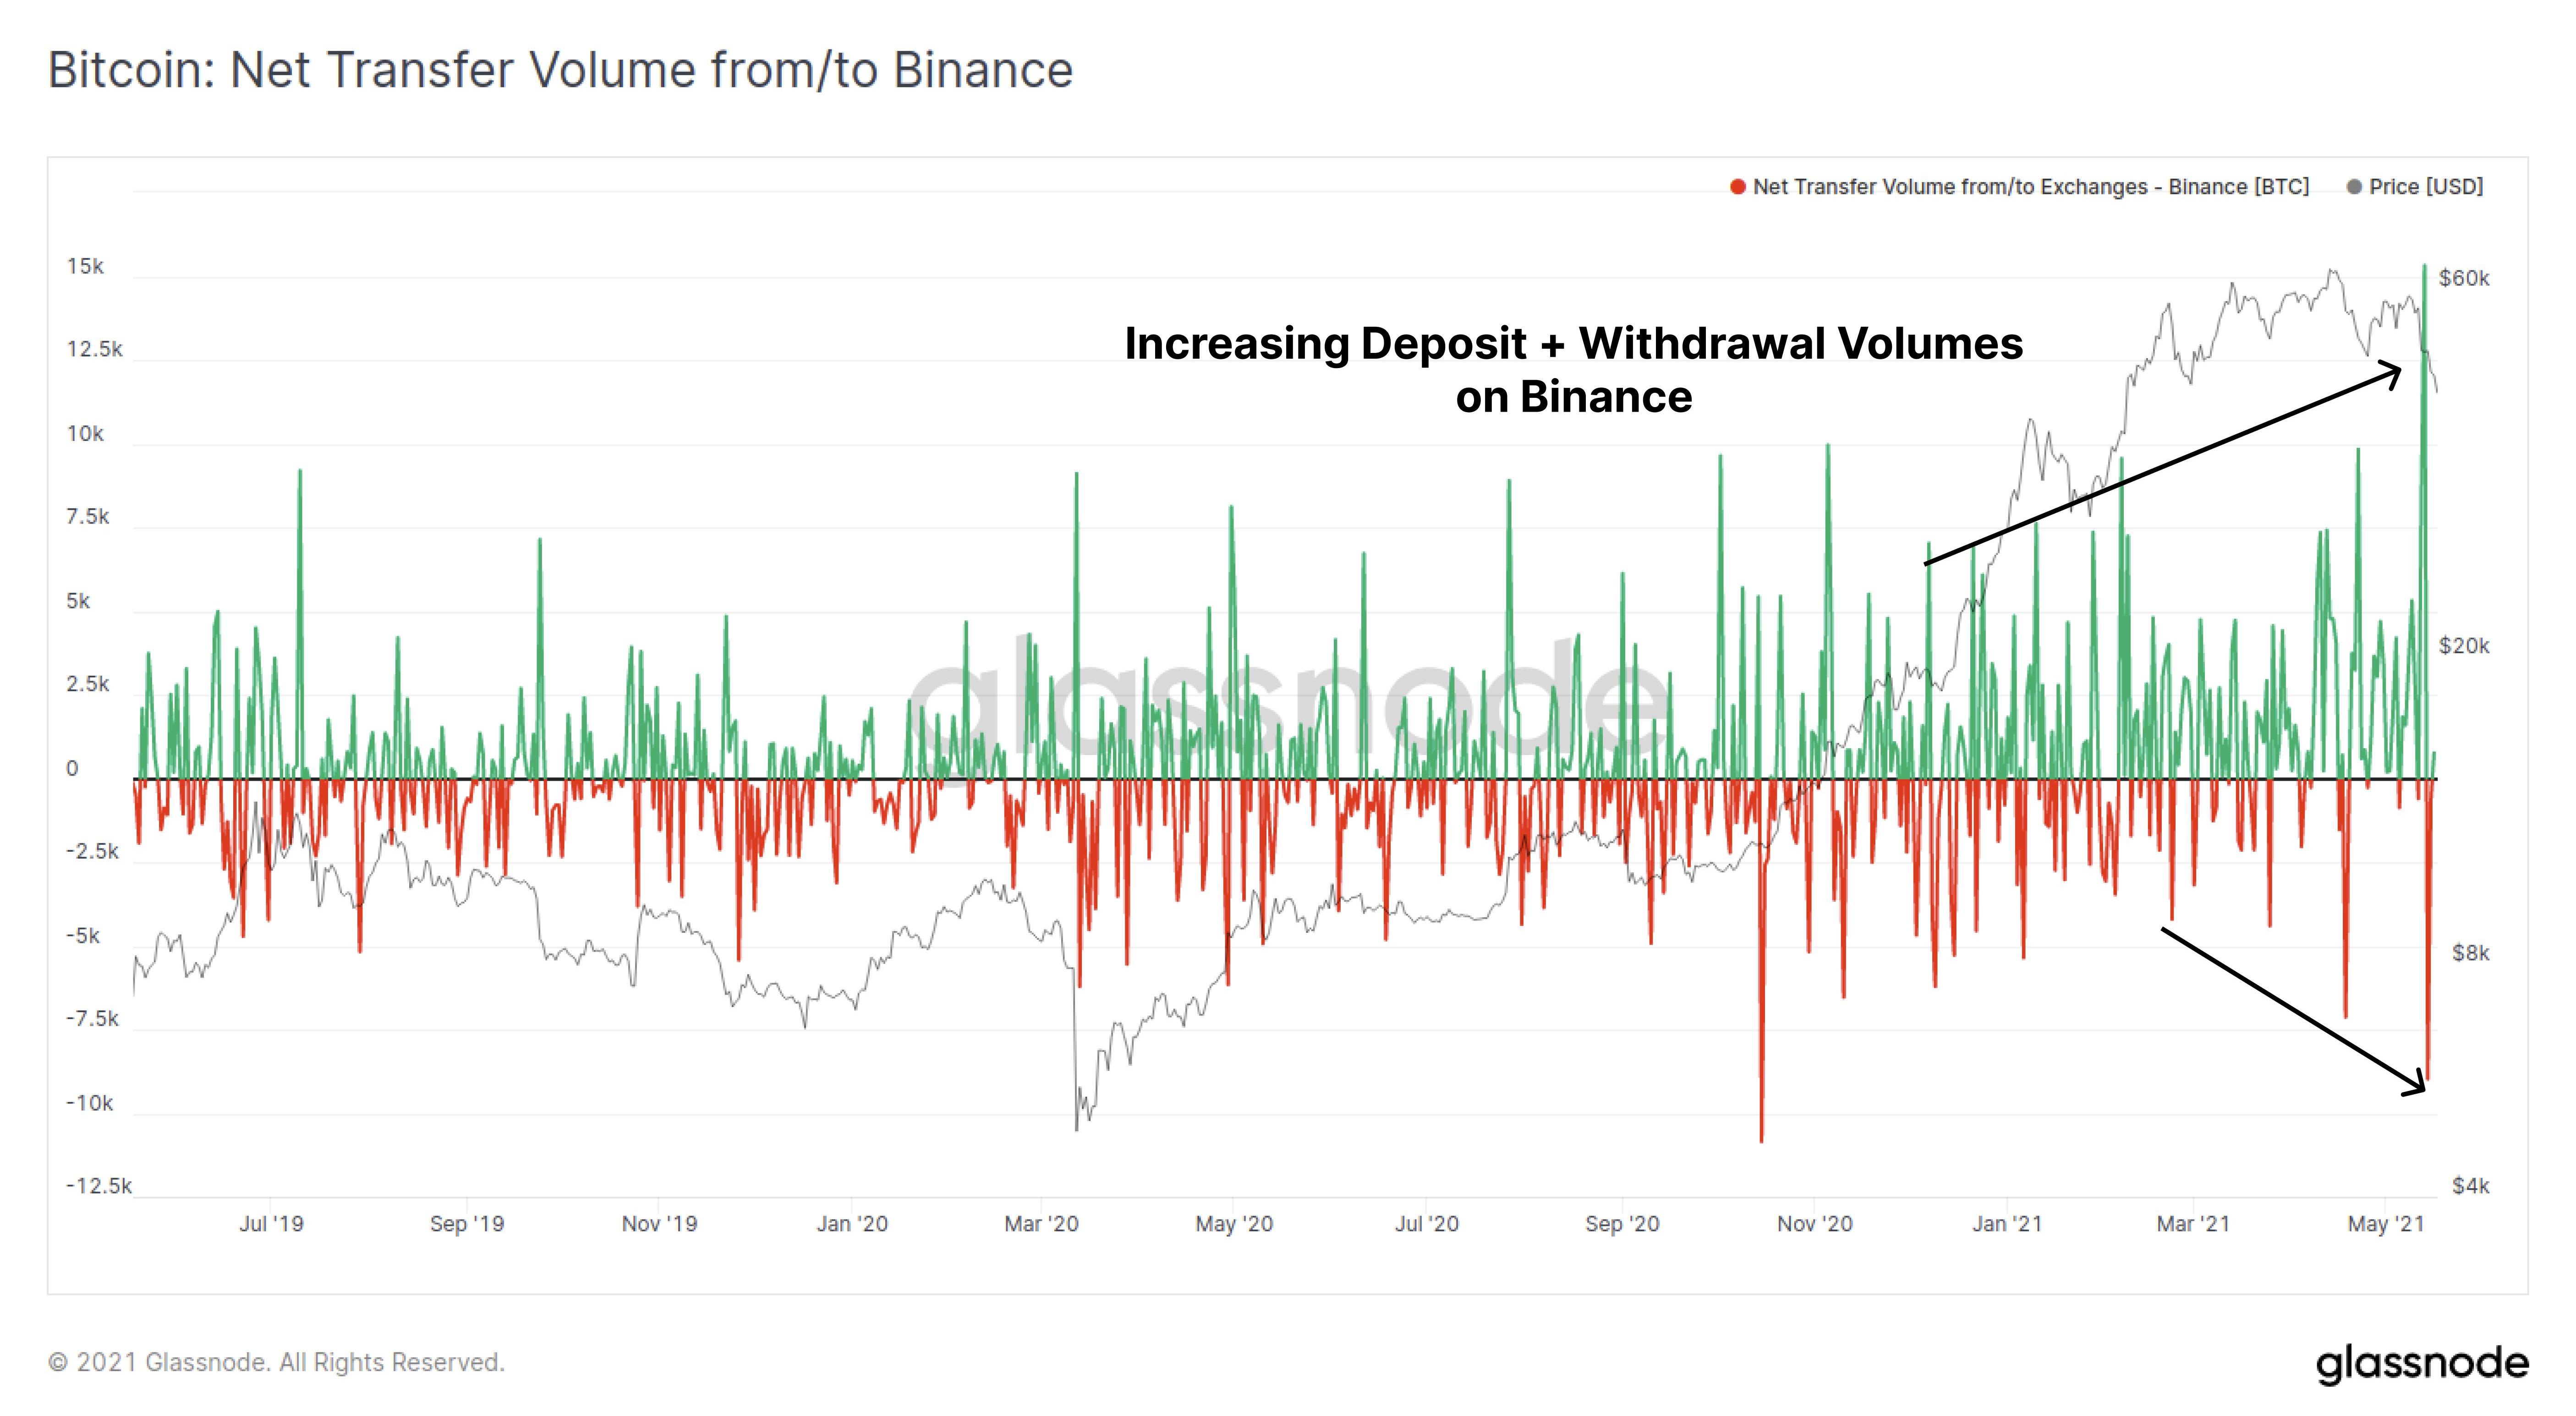Click the May '21 x-axis label
Viewport: 2576px width, 1416px height.
coord(2386,1223)
